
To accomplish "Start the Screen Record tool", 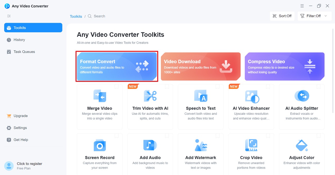I will click(99, 154).
